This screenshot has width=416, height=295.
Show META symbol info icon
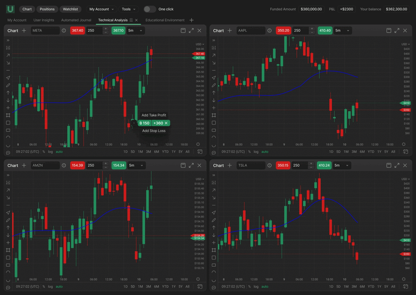(x=64, y=30)
